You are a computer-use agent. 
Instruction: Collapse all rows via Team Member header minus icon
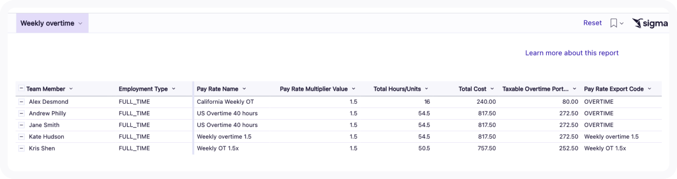click(21, 89)
